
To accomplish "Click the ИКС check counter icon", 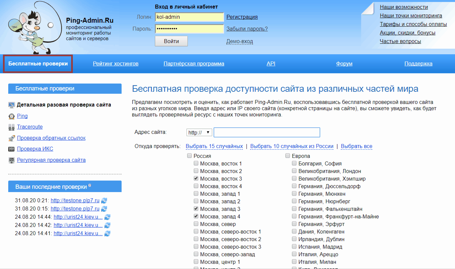I will (x=12, y=149).
